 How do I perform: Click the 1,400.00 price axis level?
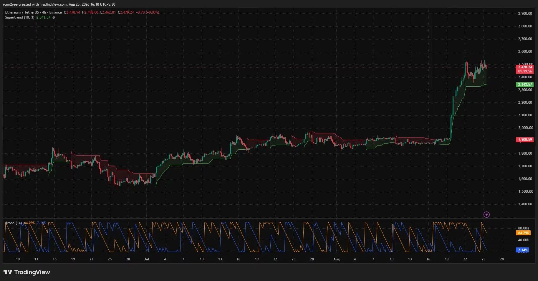pyautogui.click(x=525, y=204)
